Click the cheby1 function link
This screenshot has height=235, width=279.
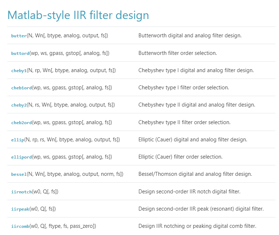[19, 70]
